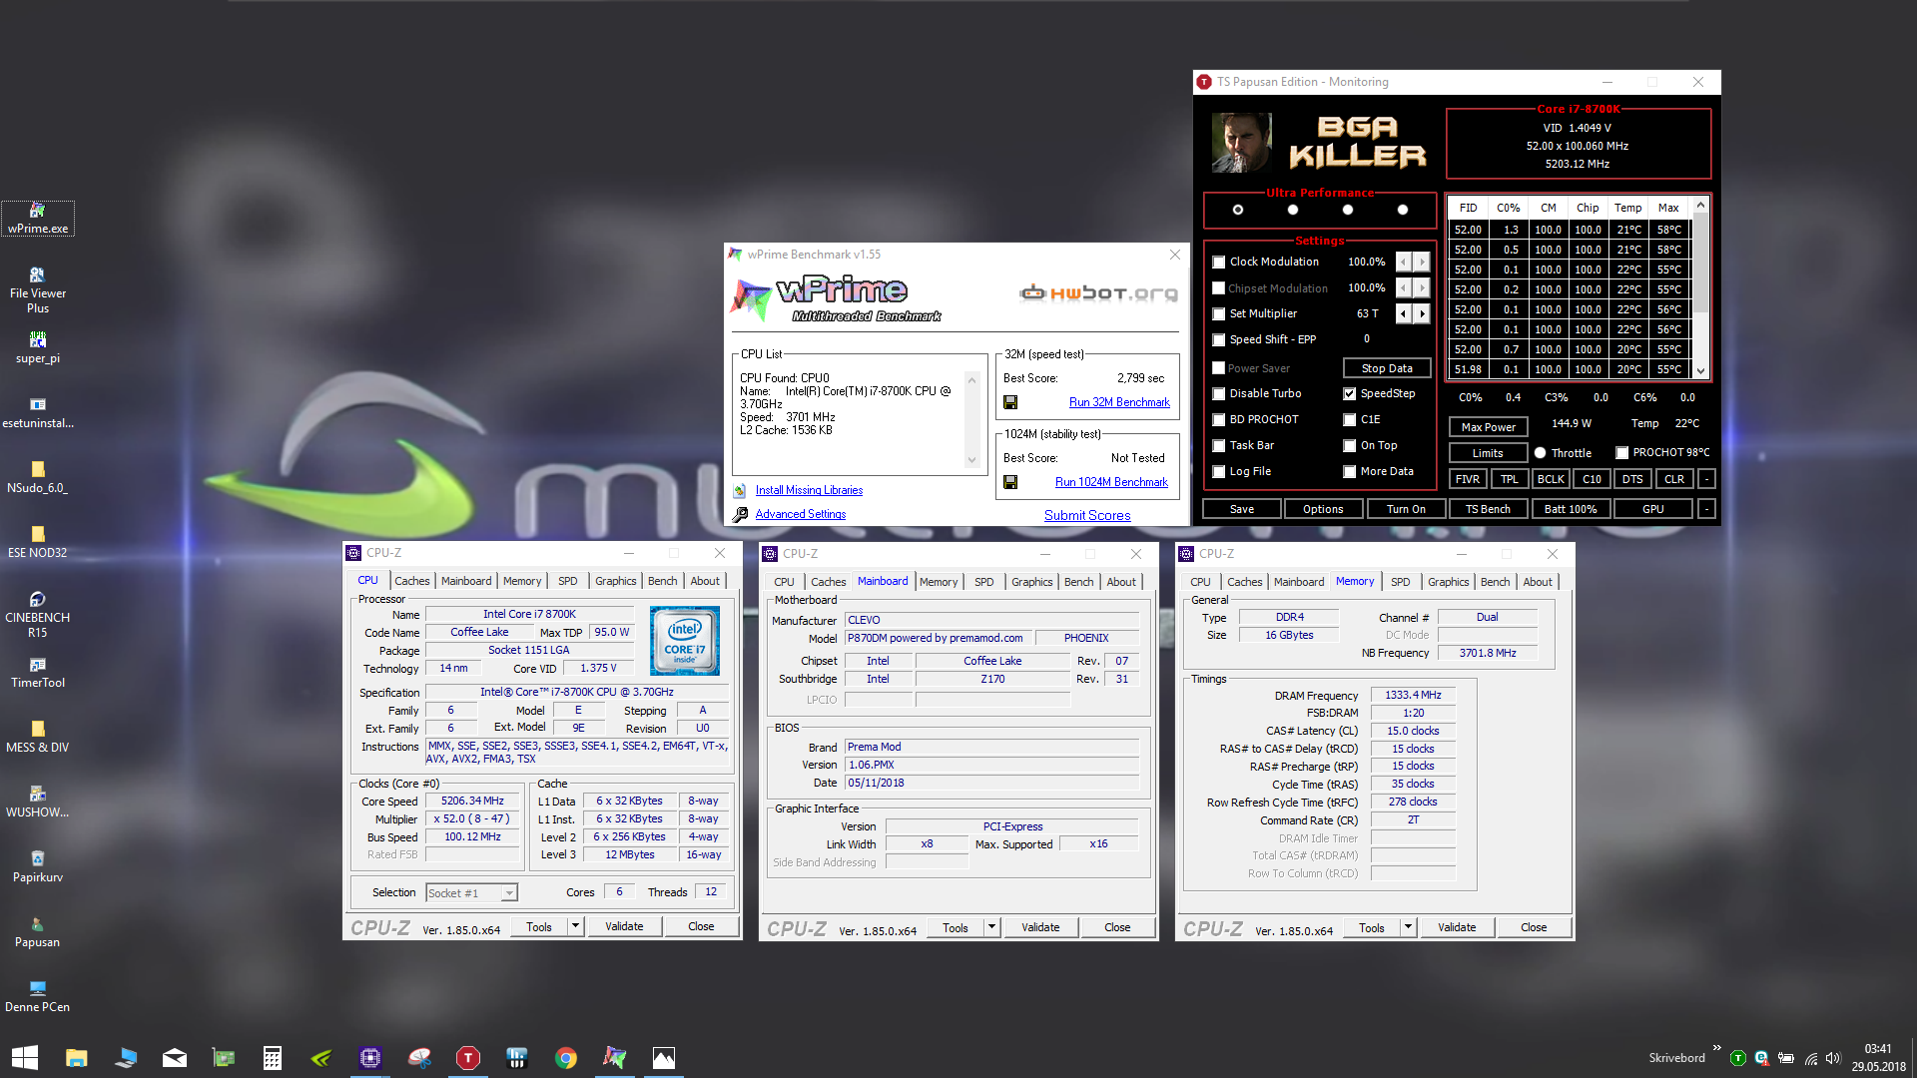This screenshot has height=1078, width=1917.
Task: Open SPD tab in CPU-Z Mainboard window
Action: tap(984, 582)
